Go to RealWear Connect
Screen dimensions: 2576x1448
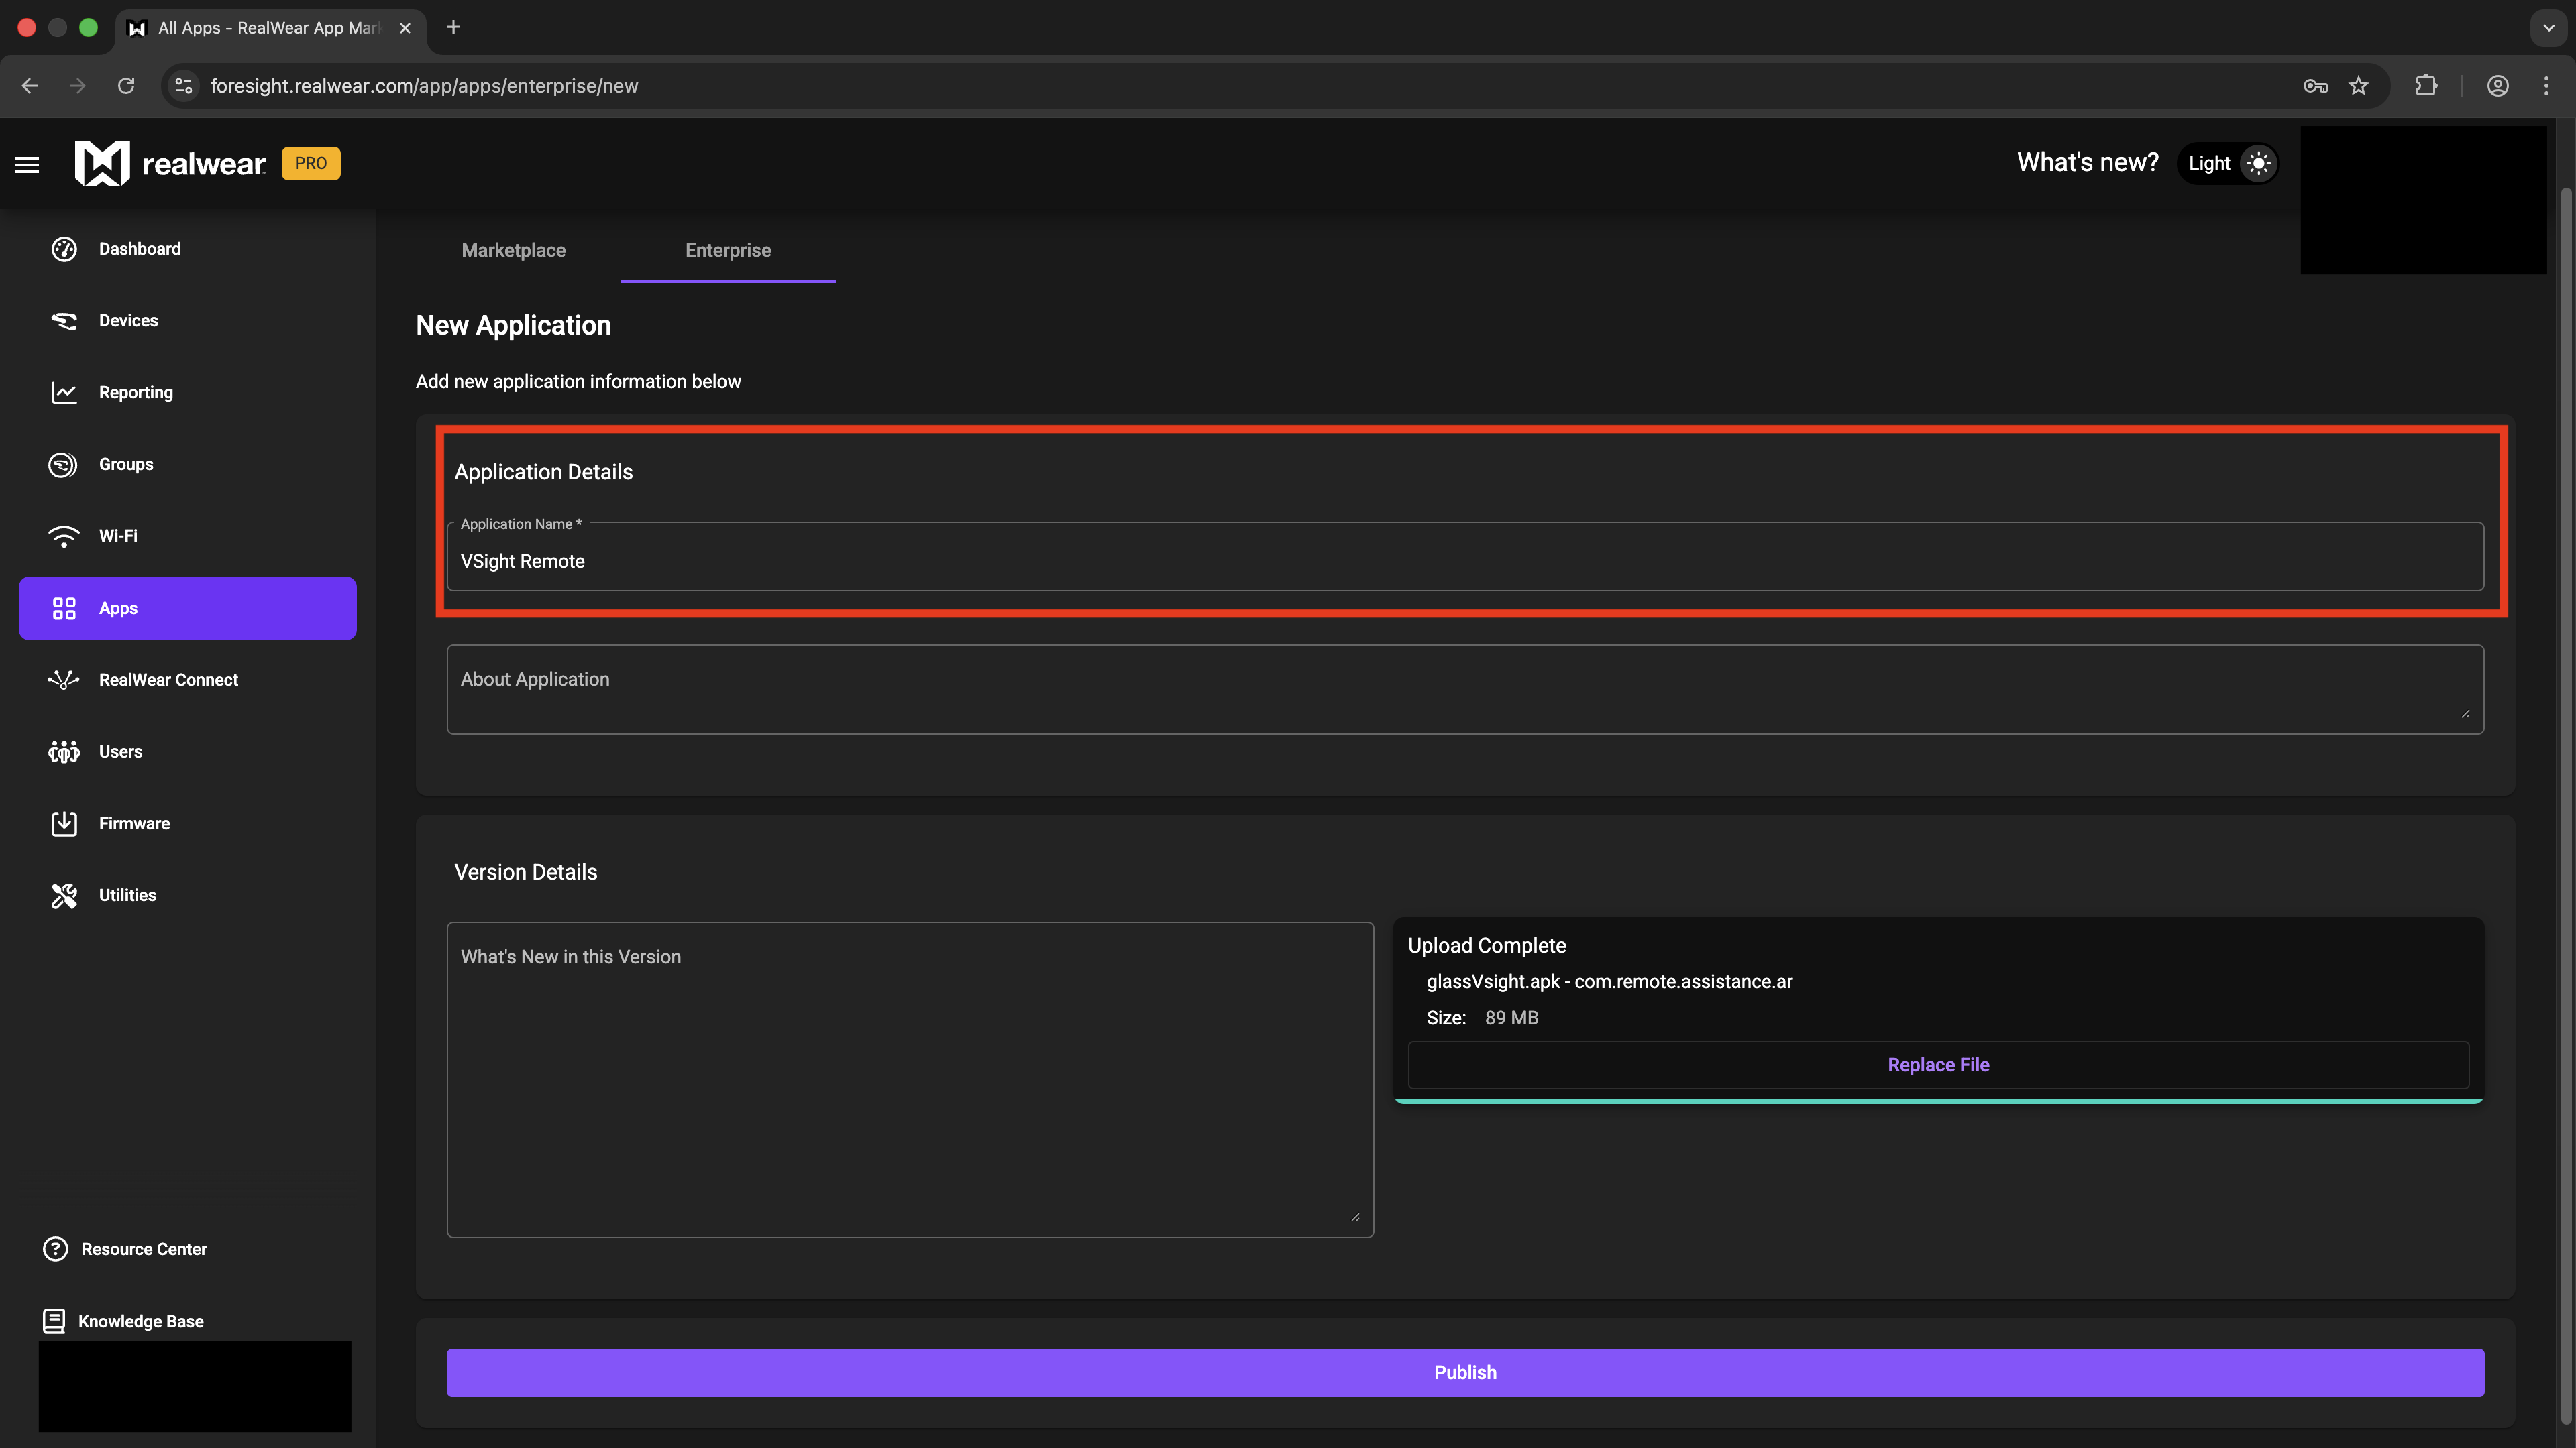tap(188, 680)
